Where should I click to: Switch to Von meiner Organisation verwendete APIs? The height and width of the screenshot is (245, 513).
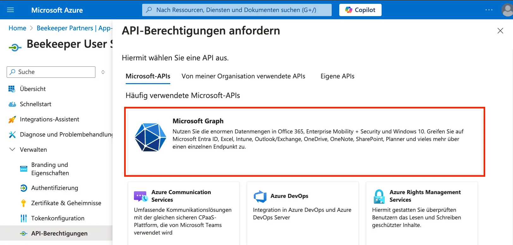coord(243,76)
